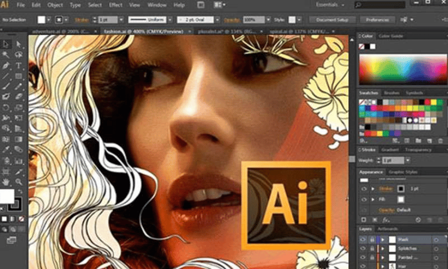Viewport: 448px width, 269px height.
Task: Select the Pen tool
Action: point(6,66)
